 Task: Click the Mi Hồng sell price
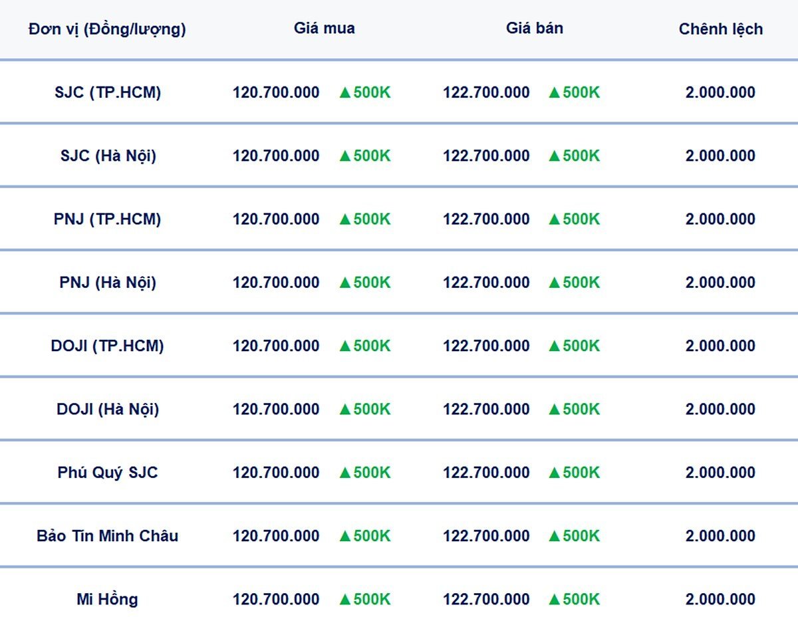487,599
